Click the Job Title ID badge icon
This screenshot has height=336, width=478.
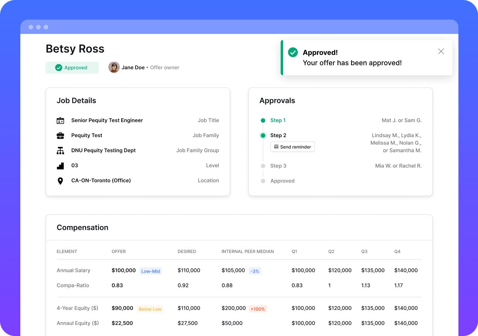pyautogui.click(x=60, y=121)
